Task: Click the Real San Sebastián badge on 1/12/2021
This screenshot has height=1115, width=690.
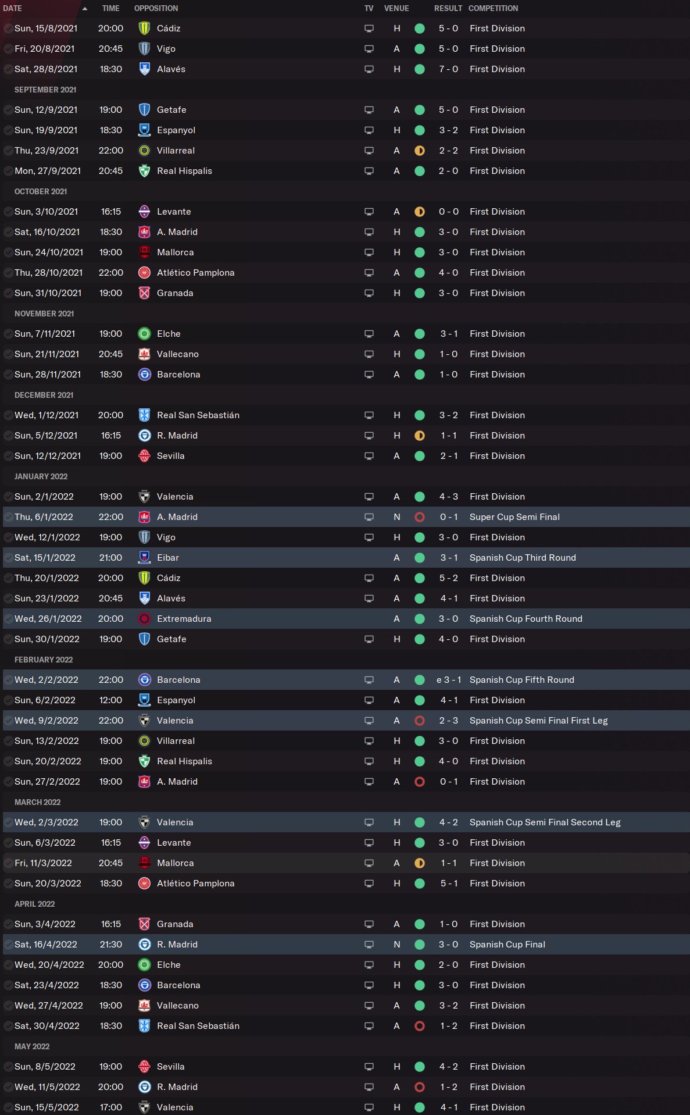Action: pyautogui.click(x=144, y=415)
